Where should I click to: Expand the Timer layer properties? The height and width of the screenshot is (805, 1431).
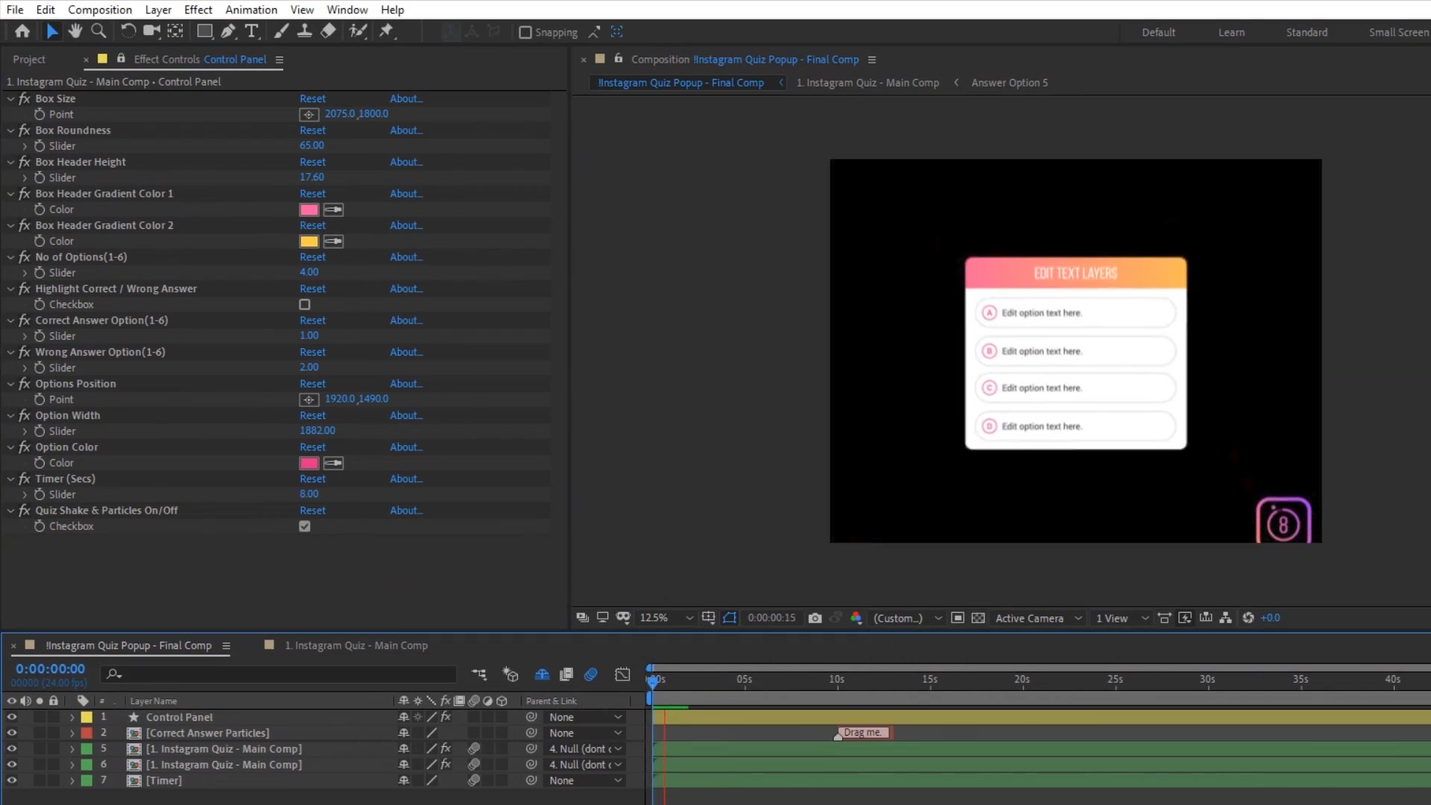(x=72, y=780)
